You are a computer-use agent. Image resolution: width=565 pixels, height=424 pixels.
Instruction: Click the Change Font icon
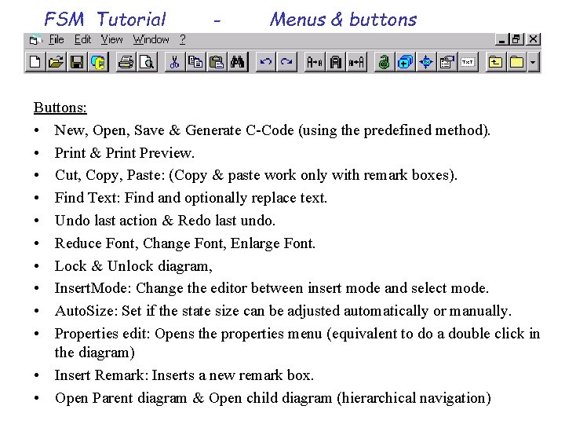[x=336, y=62]
